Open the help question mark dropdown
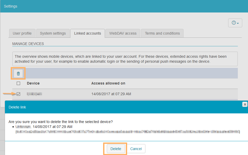This screenshot has width=248, height=155. pyautogui.click(x=235, y=23)
